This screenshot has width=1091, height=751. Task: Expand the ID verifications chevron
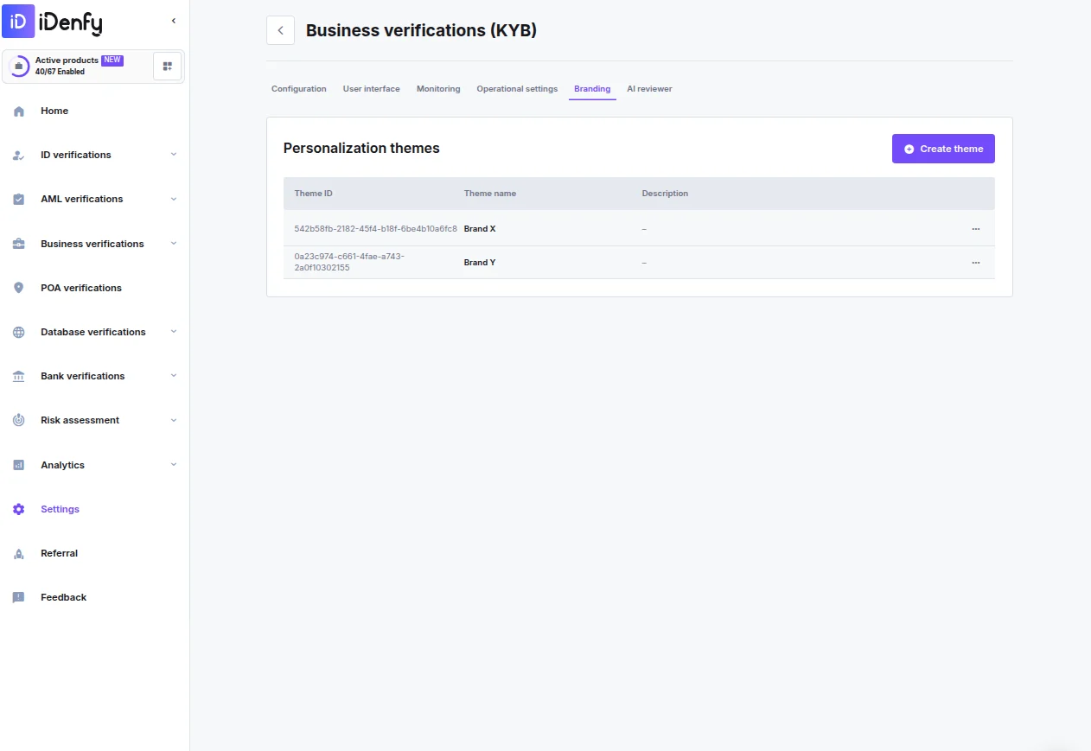pos(174,155)
